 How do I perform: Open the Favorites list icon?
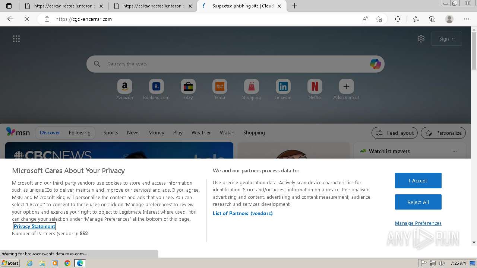pyautogui.click(x=416, y=19)
